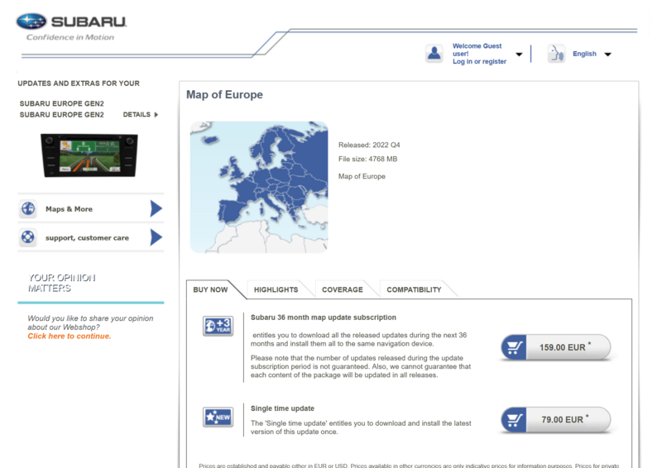Open DETAILS for Subaru Europe Gen2
Viewport: 662px width, 468px height.
point(140,115)
